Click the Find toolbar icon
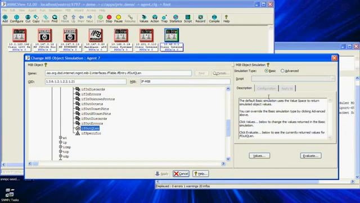Image resolution: width=360 pixels, height=203 pixels. coord(55,19)
